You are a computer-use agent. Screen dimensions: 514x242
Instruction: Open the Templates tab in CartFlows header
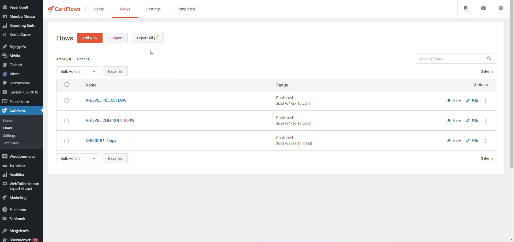pyautogui.click(x=186, y=9)
